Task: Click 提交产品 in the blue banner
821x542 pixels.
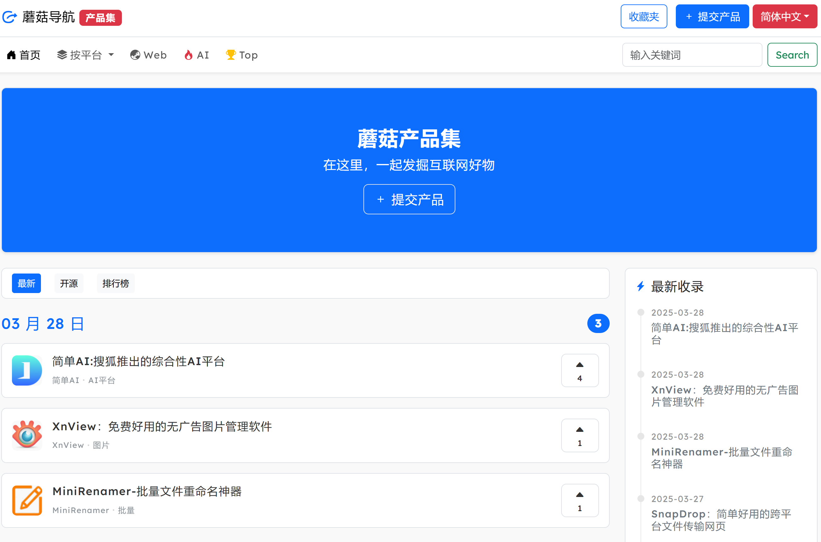Action: 409,200
